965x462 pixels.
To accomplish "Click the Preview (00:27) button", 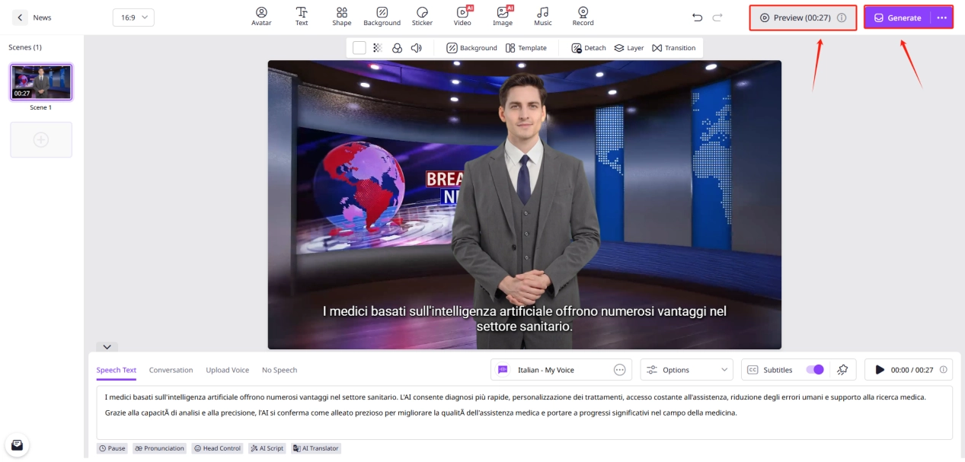I will pyautogui.click(x=803, y=18).
